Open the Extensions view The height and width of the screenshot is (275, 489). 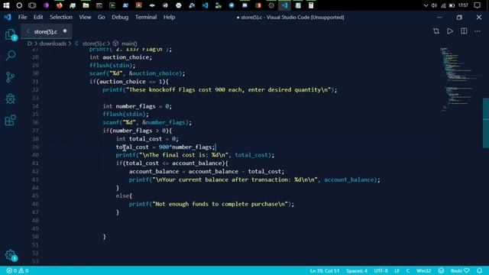[x=10, y=120]
